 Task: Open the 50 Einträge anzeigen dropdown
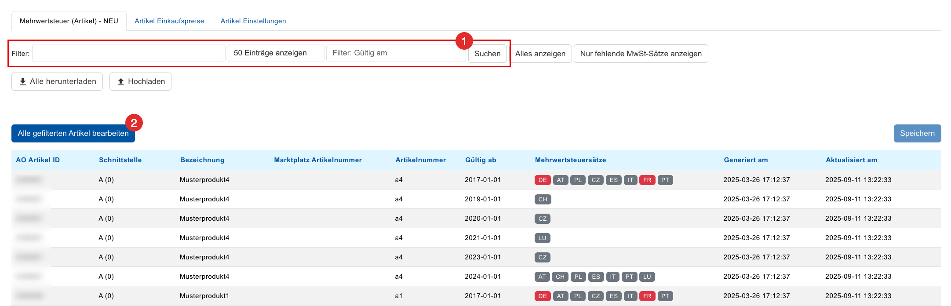tap(276, 53)
